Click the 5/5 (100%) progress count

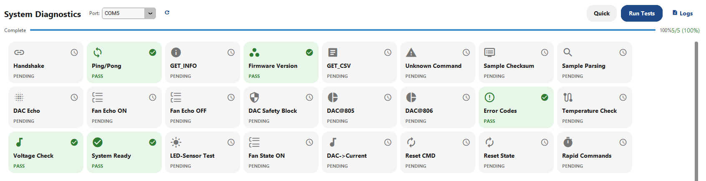tap(686, 30)
